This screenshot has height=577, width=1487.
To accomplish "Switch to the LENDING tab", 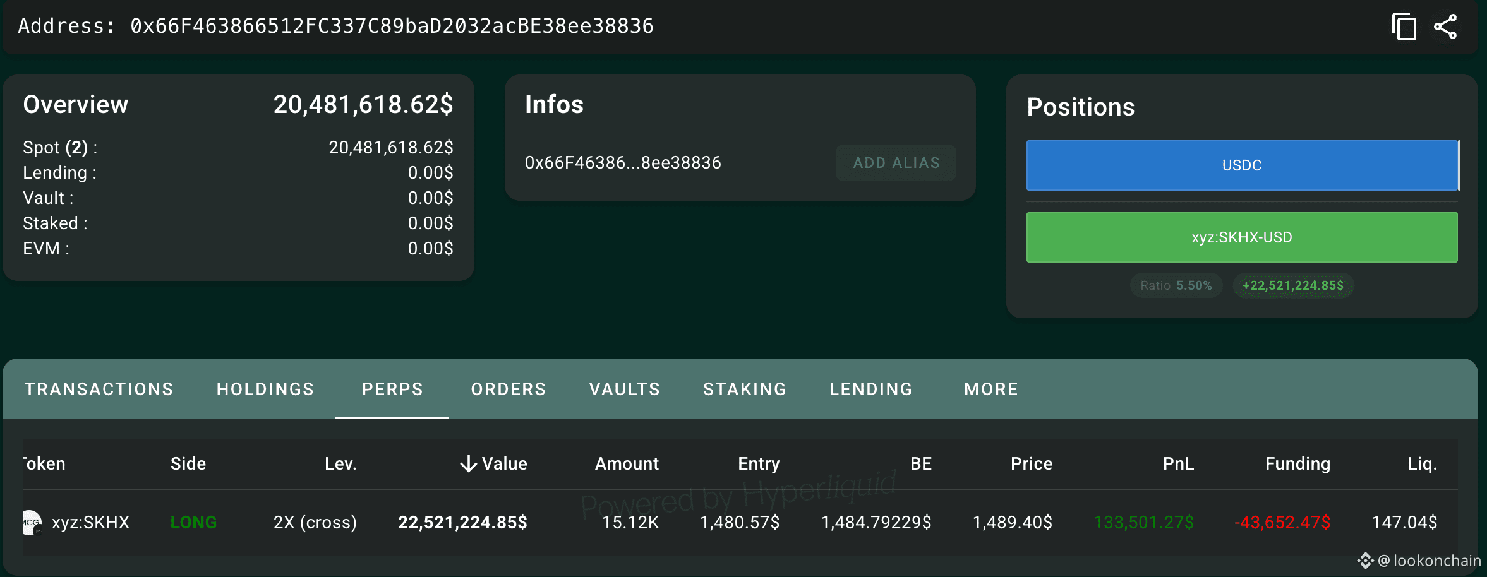I will click(x=871, y=389).
